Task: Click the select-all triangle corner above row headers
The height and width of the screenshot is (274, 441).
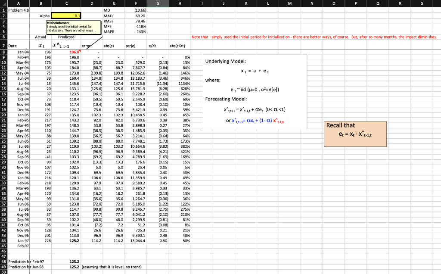Action: point(4,3)
